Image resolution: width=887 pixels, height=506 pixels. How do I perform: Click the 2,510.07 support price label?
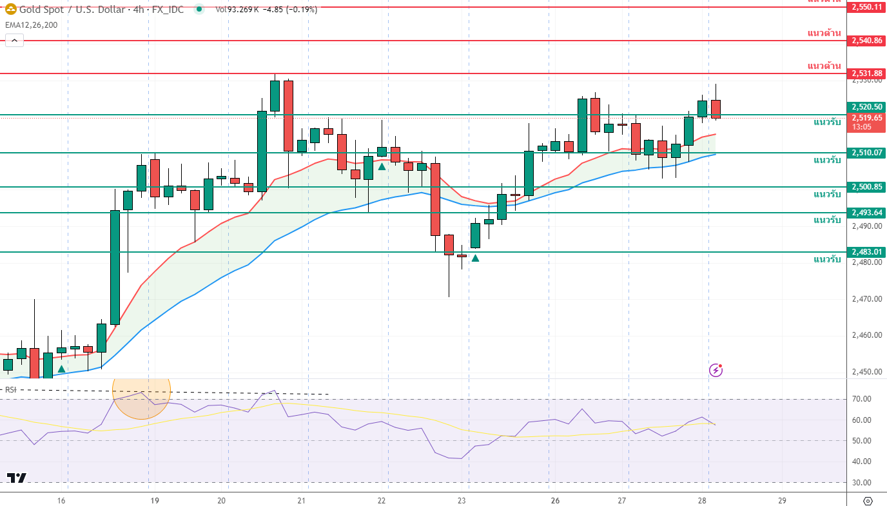point(866,153)
